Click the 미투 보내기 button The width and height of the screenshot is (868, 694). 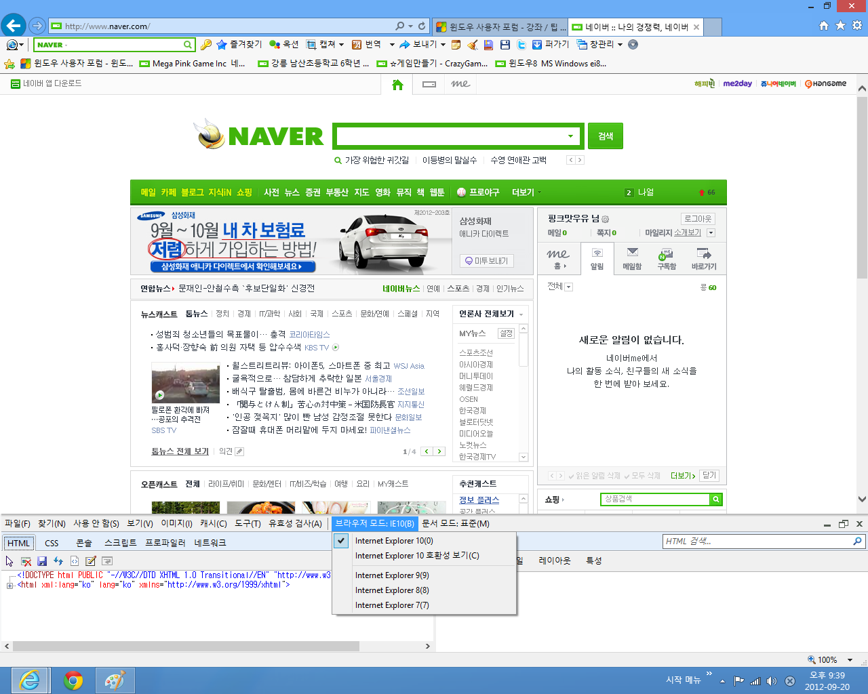[486, 261]
